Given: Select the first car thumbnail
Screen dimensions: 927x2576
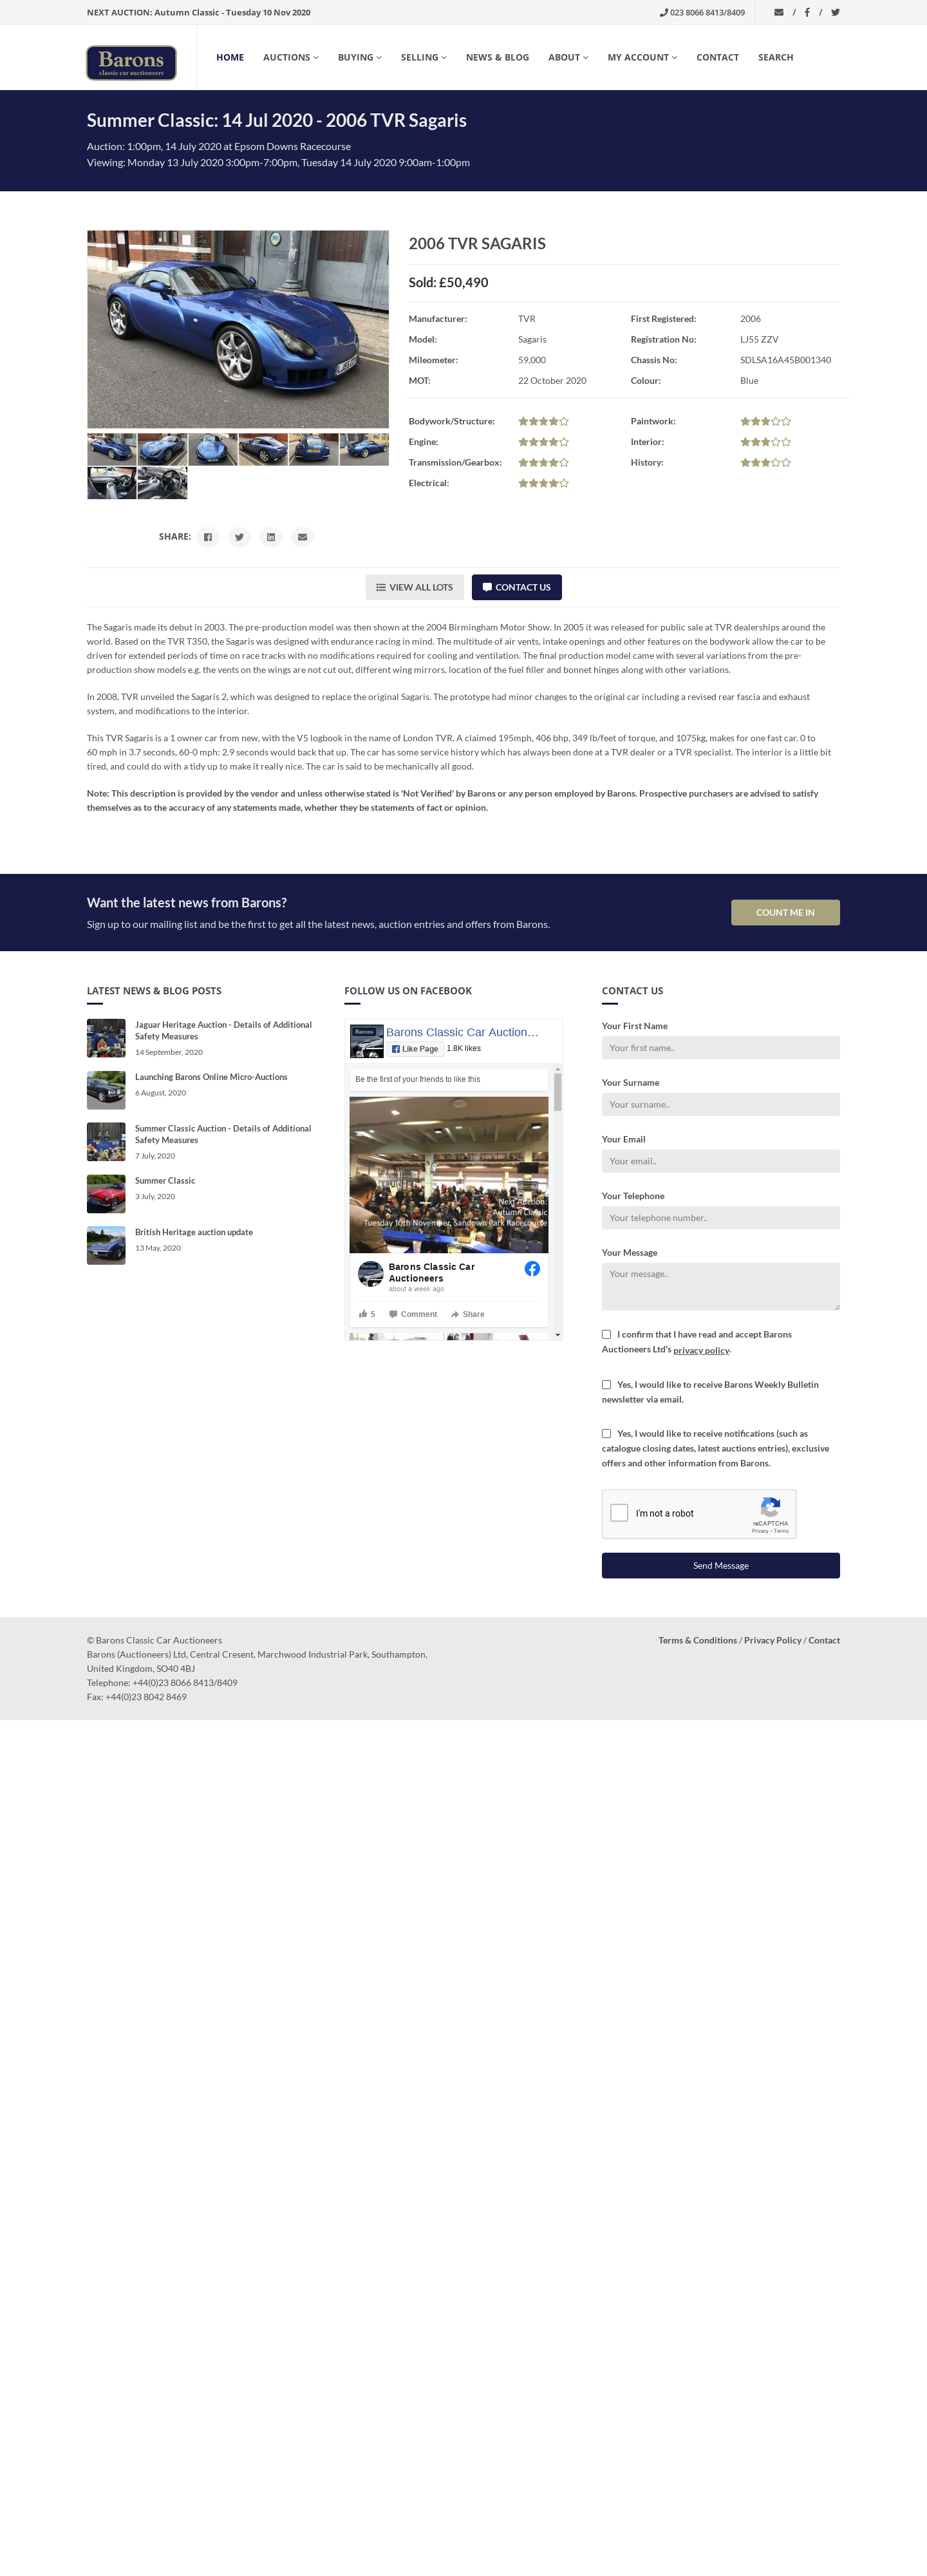Looking at the screenshot, I should point(112,449).
